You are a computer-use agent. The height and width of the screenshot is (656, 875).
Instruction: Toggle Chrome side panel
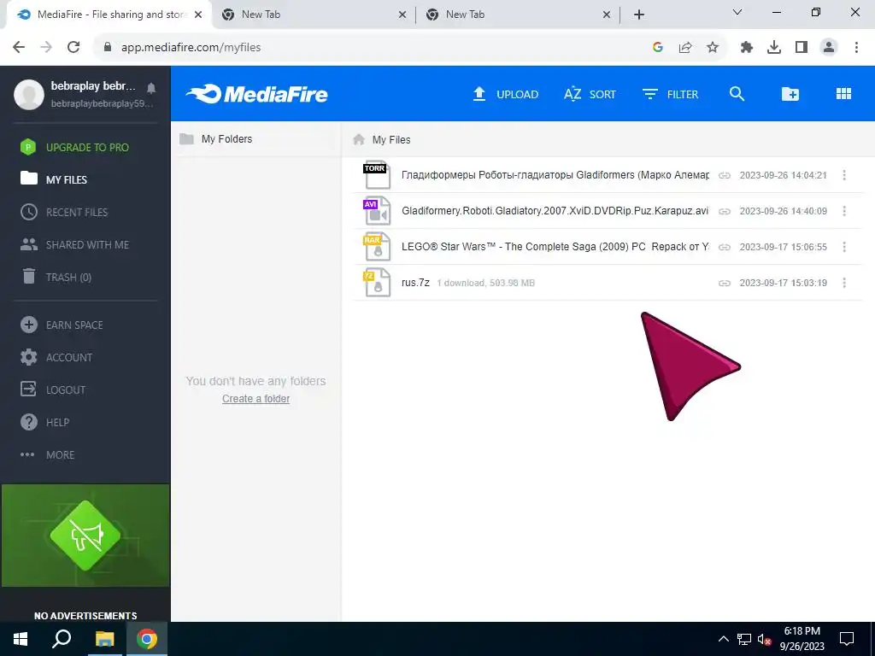tap(802, 48)
